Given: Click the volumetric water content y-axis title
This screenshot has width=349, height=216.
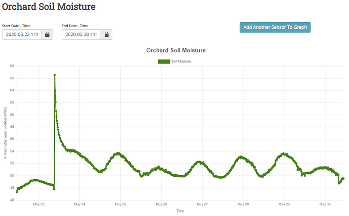Looking at the screenshot, I should coord(5,133).
